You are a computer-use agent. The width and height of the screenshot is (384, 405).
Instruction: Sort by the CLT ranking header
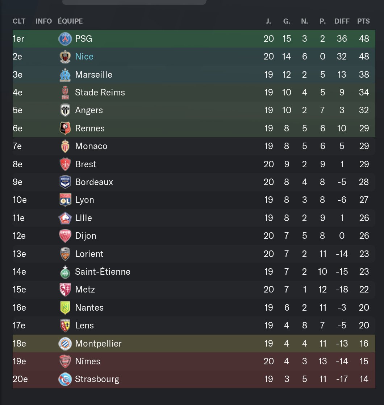pyautogui.click(x=19, y=21)
